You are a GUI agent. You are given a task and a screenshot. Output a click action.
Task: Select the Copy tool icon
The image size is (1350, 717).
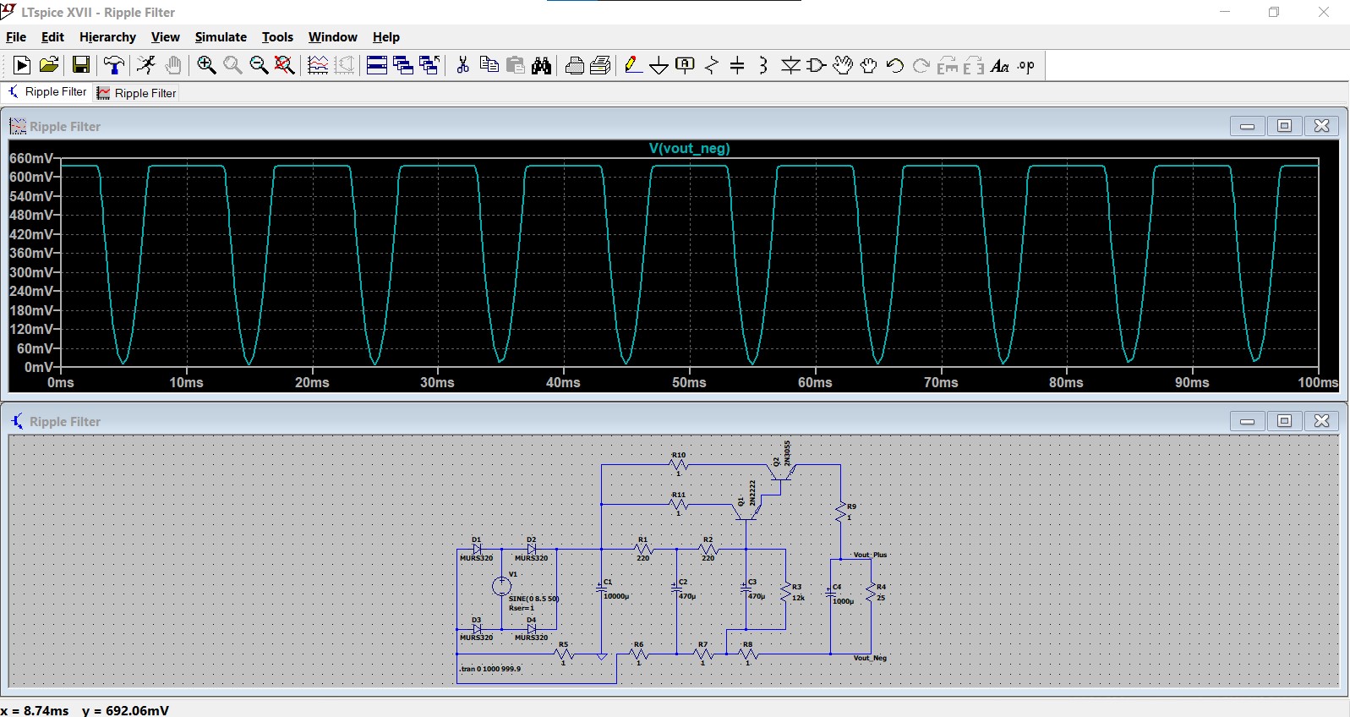tap(489, 65)
